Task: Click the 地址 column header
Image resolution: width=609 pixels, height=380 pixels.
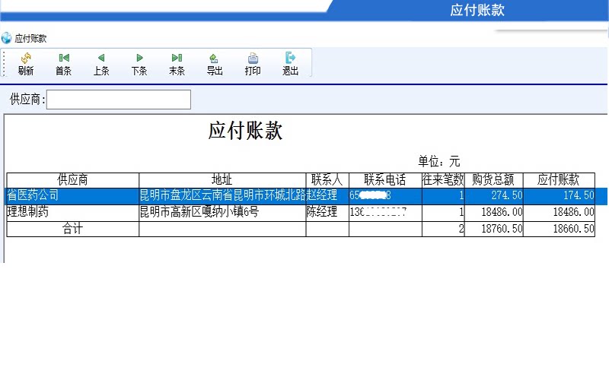Action: [x=222, y=180]
